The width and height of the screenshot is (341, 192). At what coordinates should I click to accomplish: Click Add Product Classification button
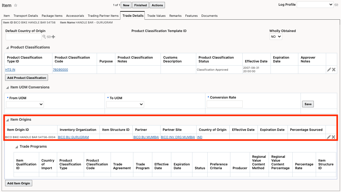click(27, 78)
